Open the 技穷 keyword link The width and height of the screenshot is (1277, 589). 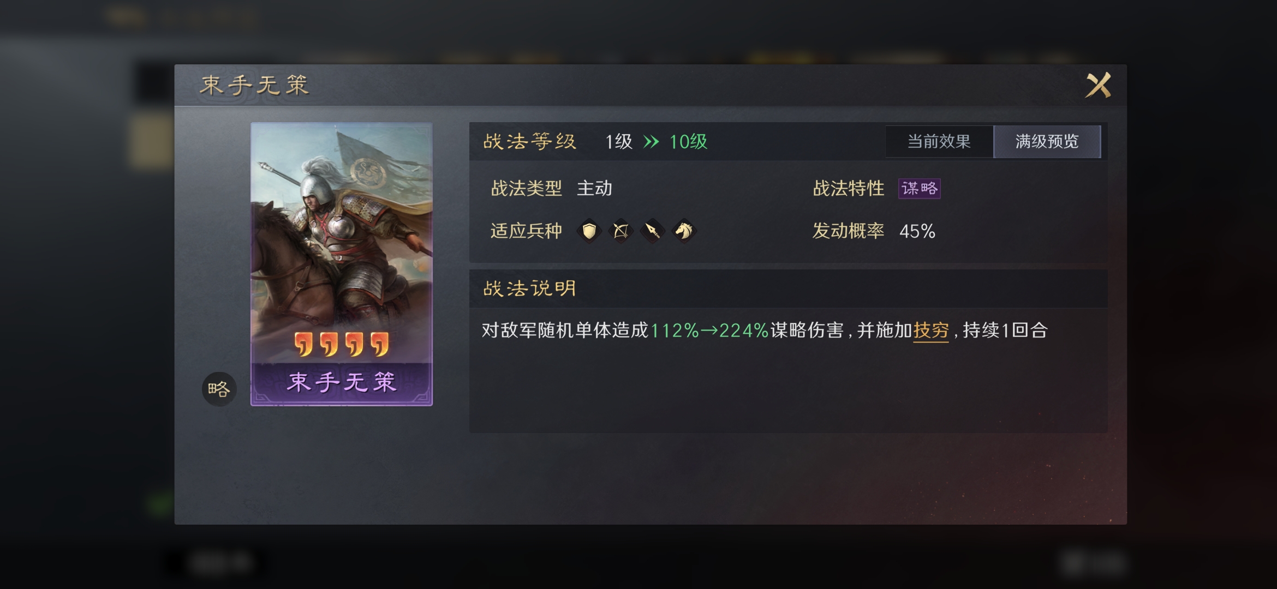(931, 330)
